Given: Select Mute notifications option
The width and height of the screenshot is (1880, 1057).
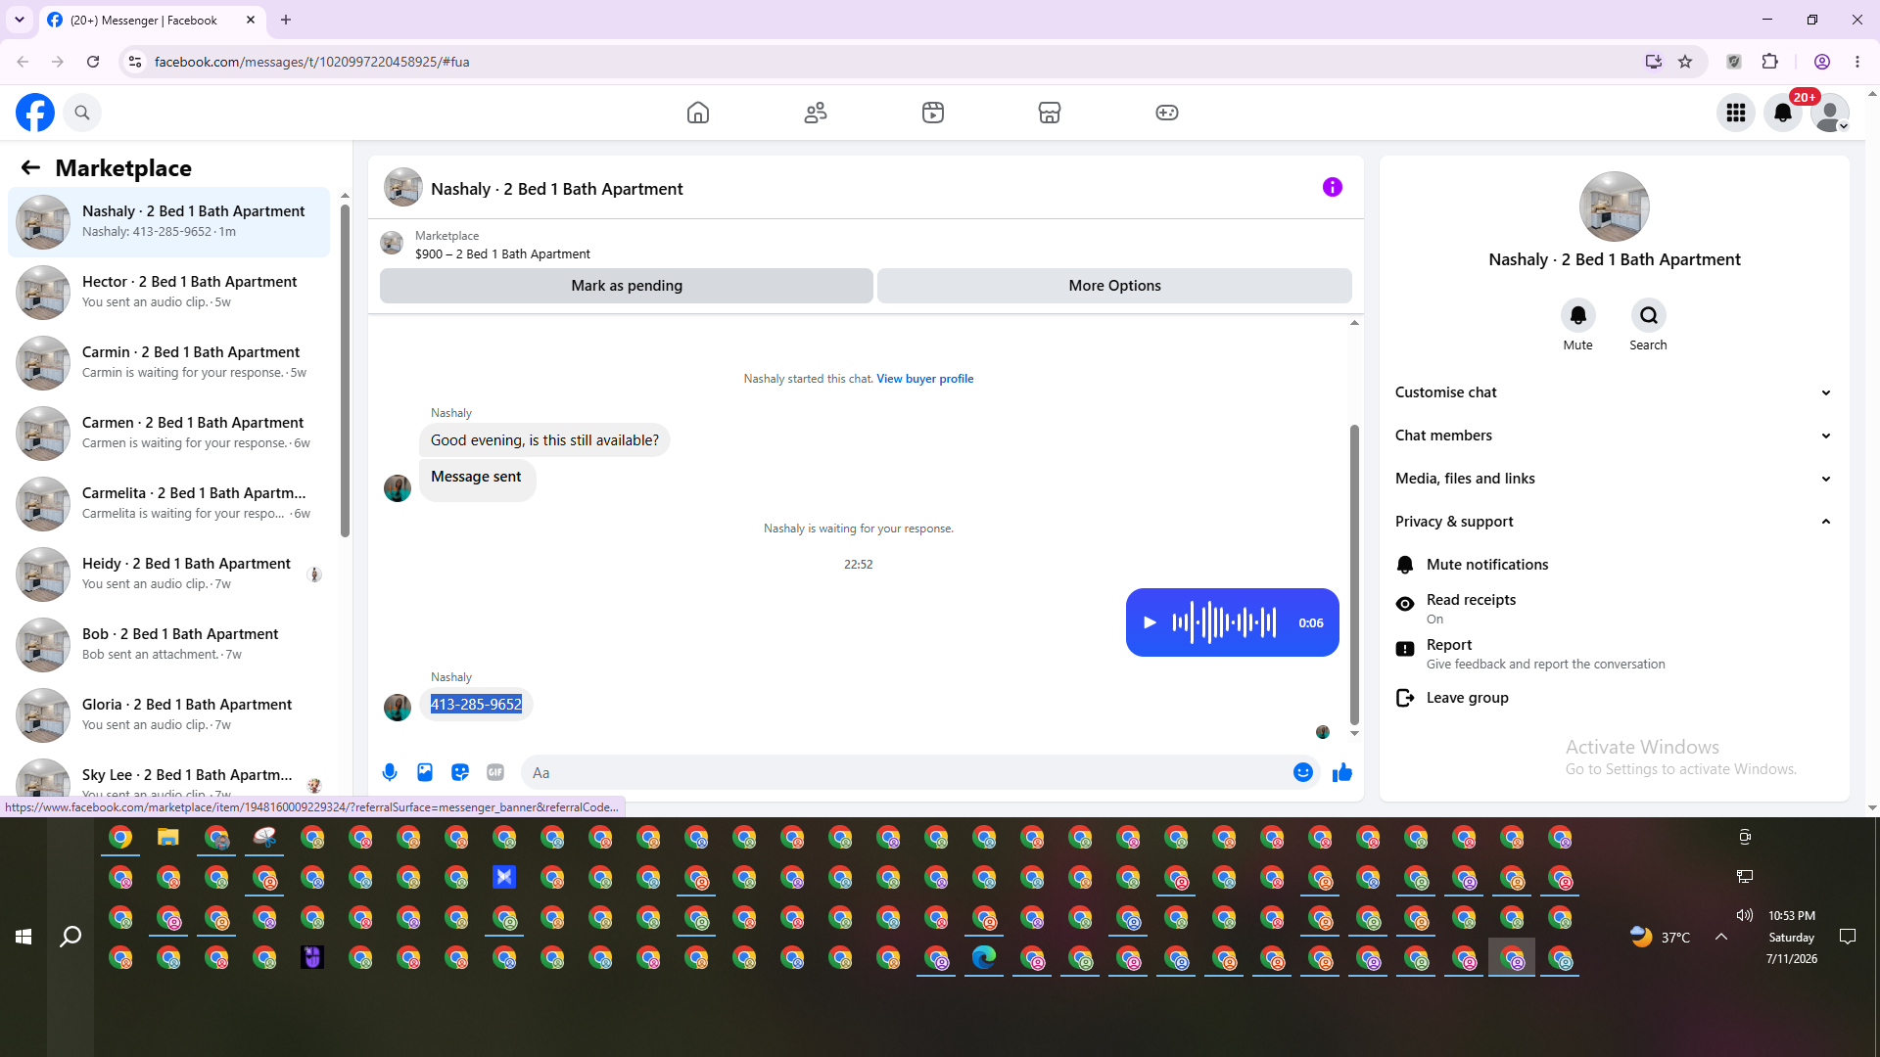Looking at the screenshot, I should point(1614,565).
